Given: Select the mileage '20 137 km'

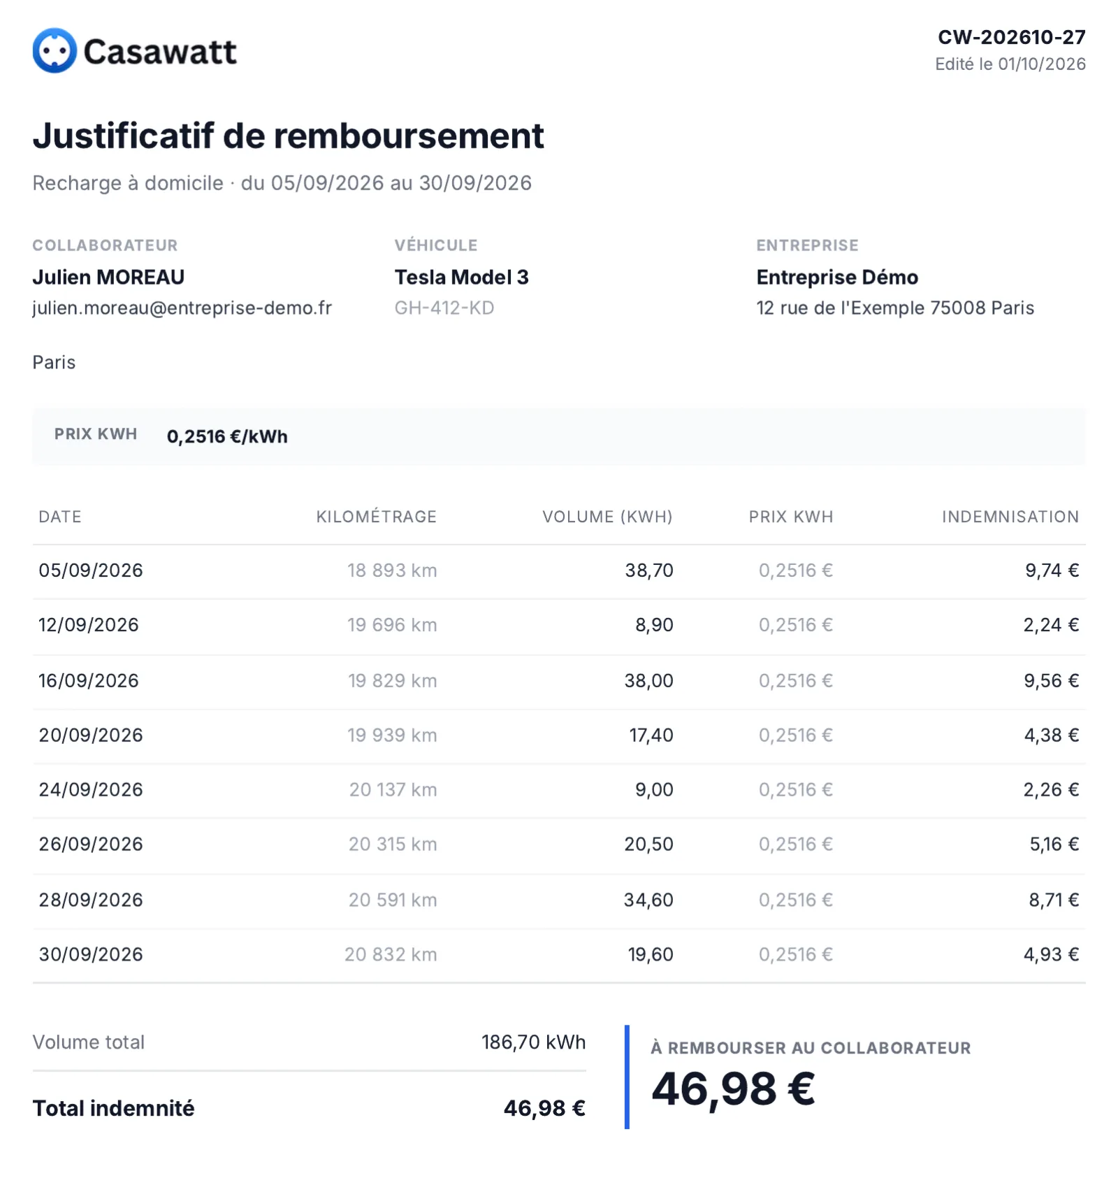Looking at the screenshot, I should click(x=393, y=790).
